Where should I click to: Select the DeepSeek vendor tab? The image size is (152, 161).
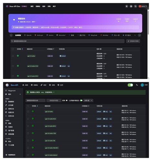click(93, 35)
